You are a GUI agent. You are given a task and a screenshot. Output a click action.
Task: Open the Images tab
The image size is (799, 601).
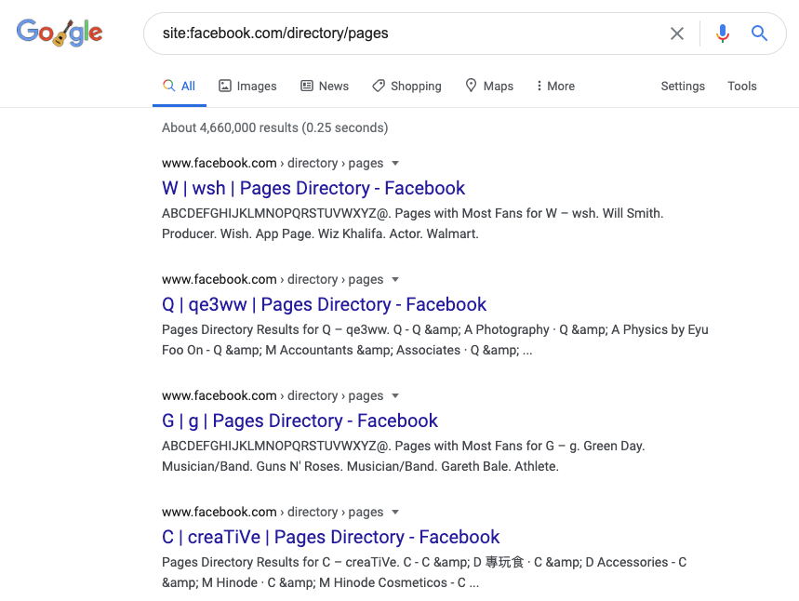click(247, 86)
